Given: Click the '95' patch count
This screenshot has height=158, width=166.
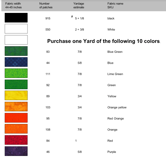Looking at the screenshot, I should click(x=48, y=118).
